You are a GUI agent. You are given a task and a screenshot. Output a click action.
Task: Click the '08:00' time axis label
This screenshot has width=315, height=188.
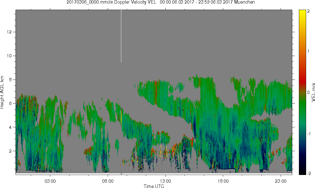108,181
